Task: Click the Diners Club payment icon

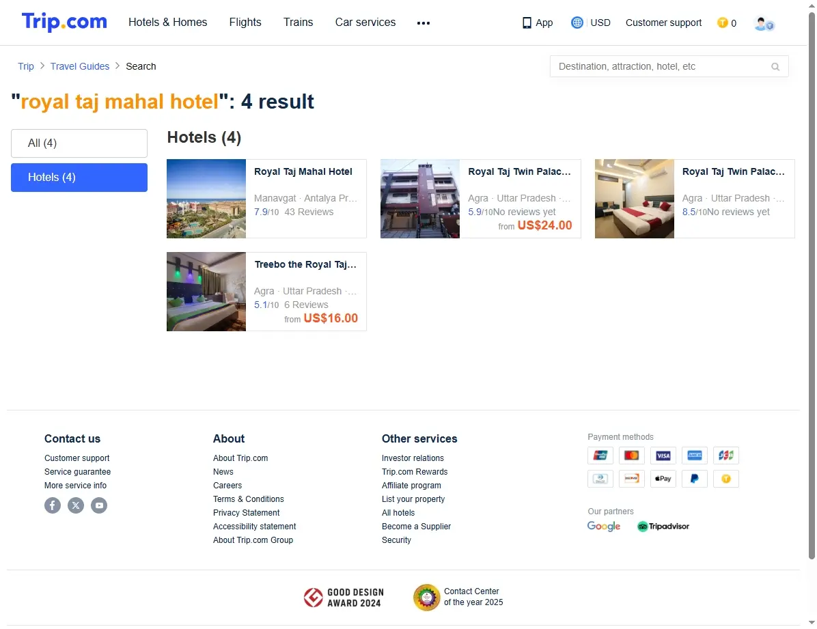Action: point(600,478)
